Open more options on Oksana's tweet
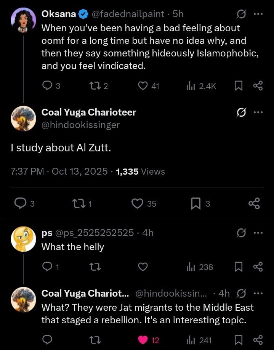The width and height of the screenshot is (274, 350). pyautogui.click(x=258, y=14)
